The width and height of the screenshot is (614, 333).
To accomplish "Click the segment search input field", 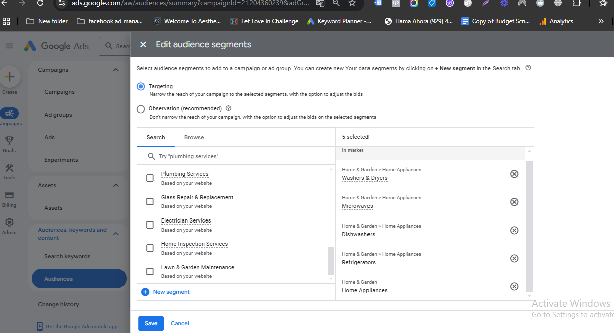I will [x=236, y=156].
